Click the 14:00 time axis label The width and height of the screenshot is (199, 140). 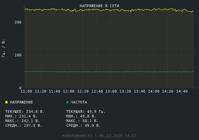pos(154,91)
